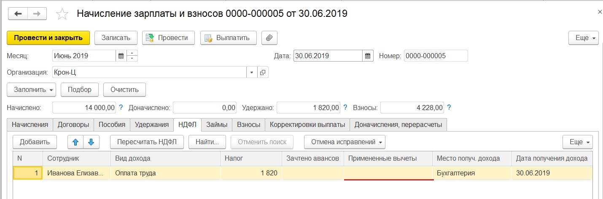Open calendar picker for Месяц field
This screenshot has width=603, height=199.
121,56
